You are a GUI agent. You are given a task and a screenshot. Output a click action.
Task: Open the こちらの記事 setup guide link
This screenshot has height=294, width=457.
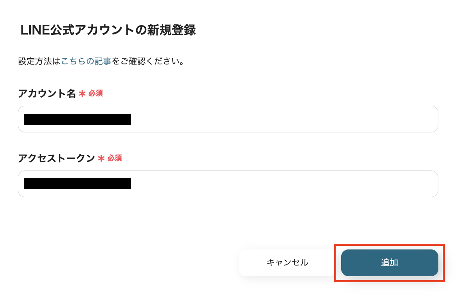[86, 62]
